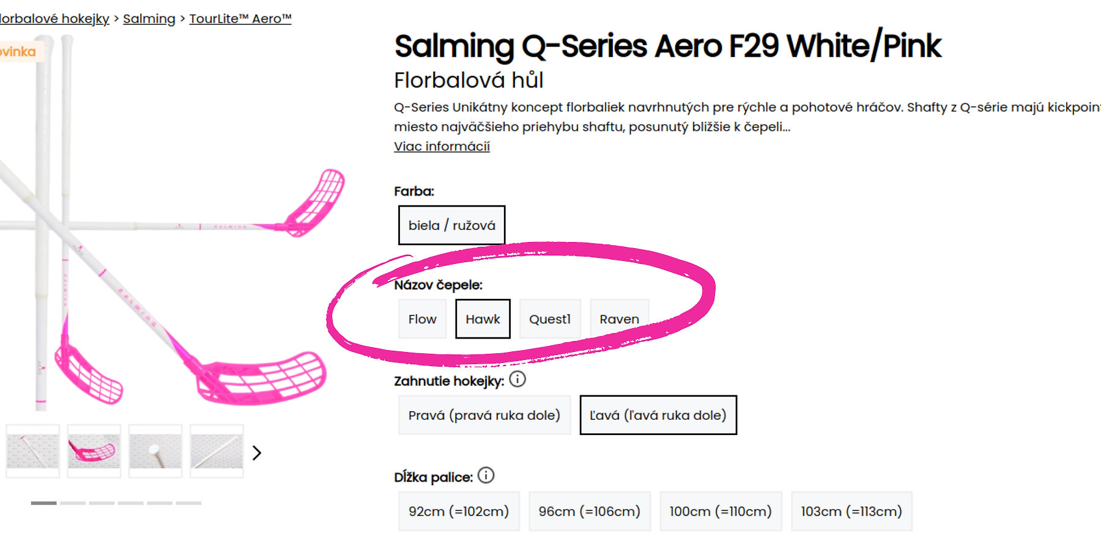Viewport: 1101px width, 550px height.
Task: Click info icon next to Zahnutie hokejky
Action: click(x=517, y=380)
